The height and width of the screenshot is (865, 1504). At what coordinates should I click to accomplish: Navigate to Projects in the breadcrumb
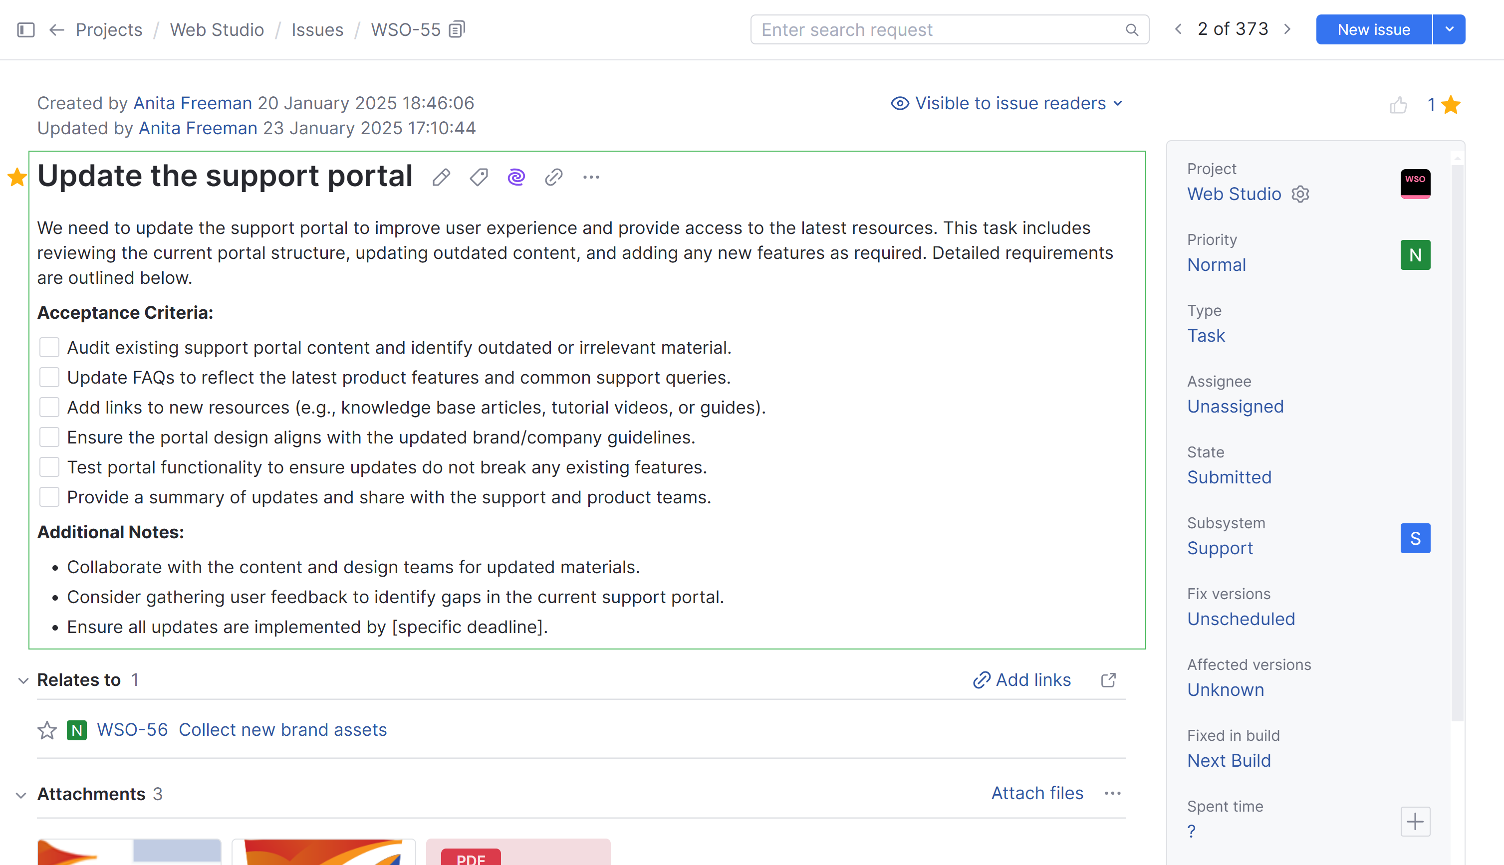click(109, 29)
